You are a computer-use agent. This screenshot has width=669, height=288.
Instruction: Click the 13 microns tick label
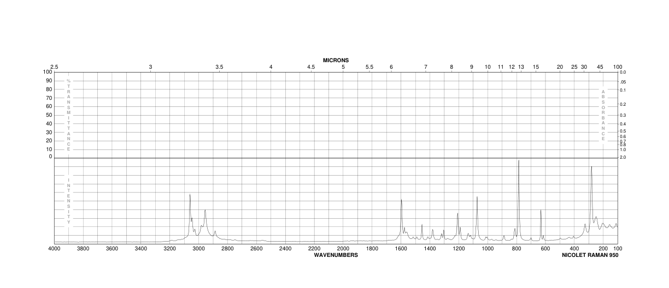tap(521, 67)
